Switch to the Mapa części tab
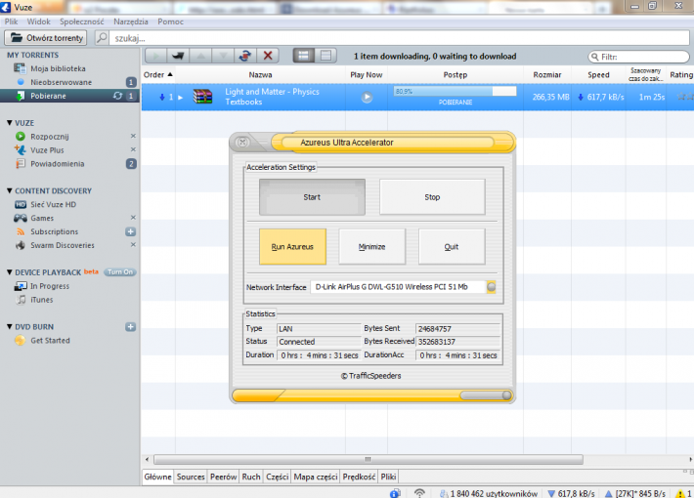The width and height of the screenshot is (694, 498). coord(316,477)
